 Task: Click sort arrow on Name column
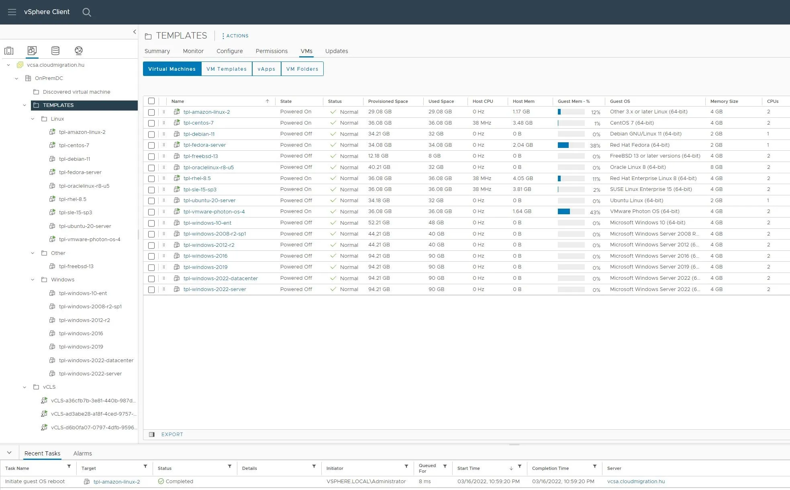click(x=267, y=101)
